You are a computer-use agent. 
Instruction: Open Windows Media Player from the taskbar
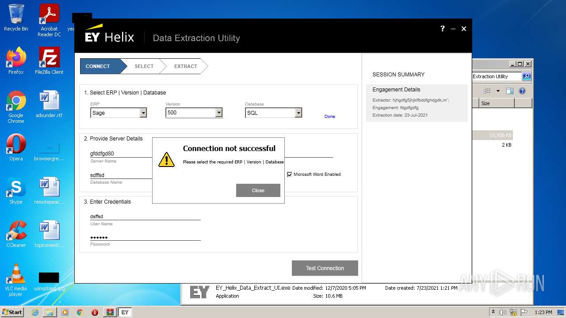65,312
